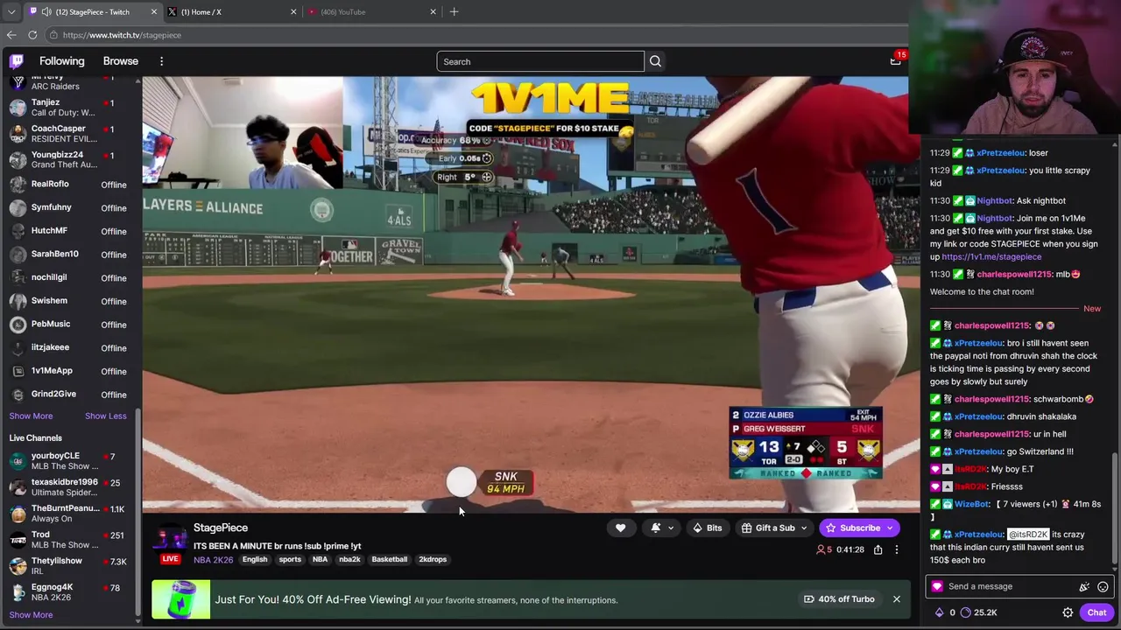Open the emote picker smiley
Viewport: 1121px width, 630px height.
pos(1103,586)
